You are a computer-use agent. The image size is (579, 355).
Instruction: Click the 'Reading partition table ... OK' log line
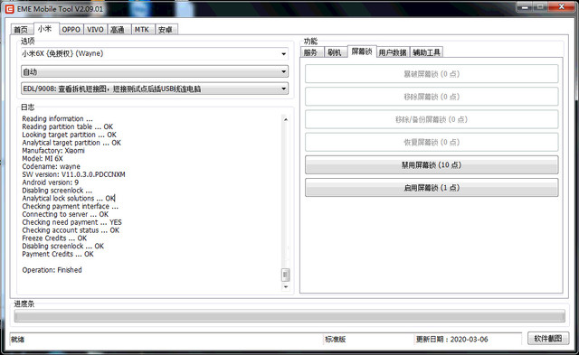[68, 126]
